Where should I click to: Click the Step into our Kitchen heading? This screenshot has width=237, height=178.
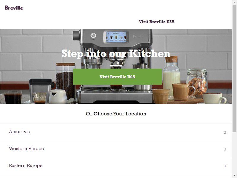pyautogui.click(x=116, y=54)
